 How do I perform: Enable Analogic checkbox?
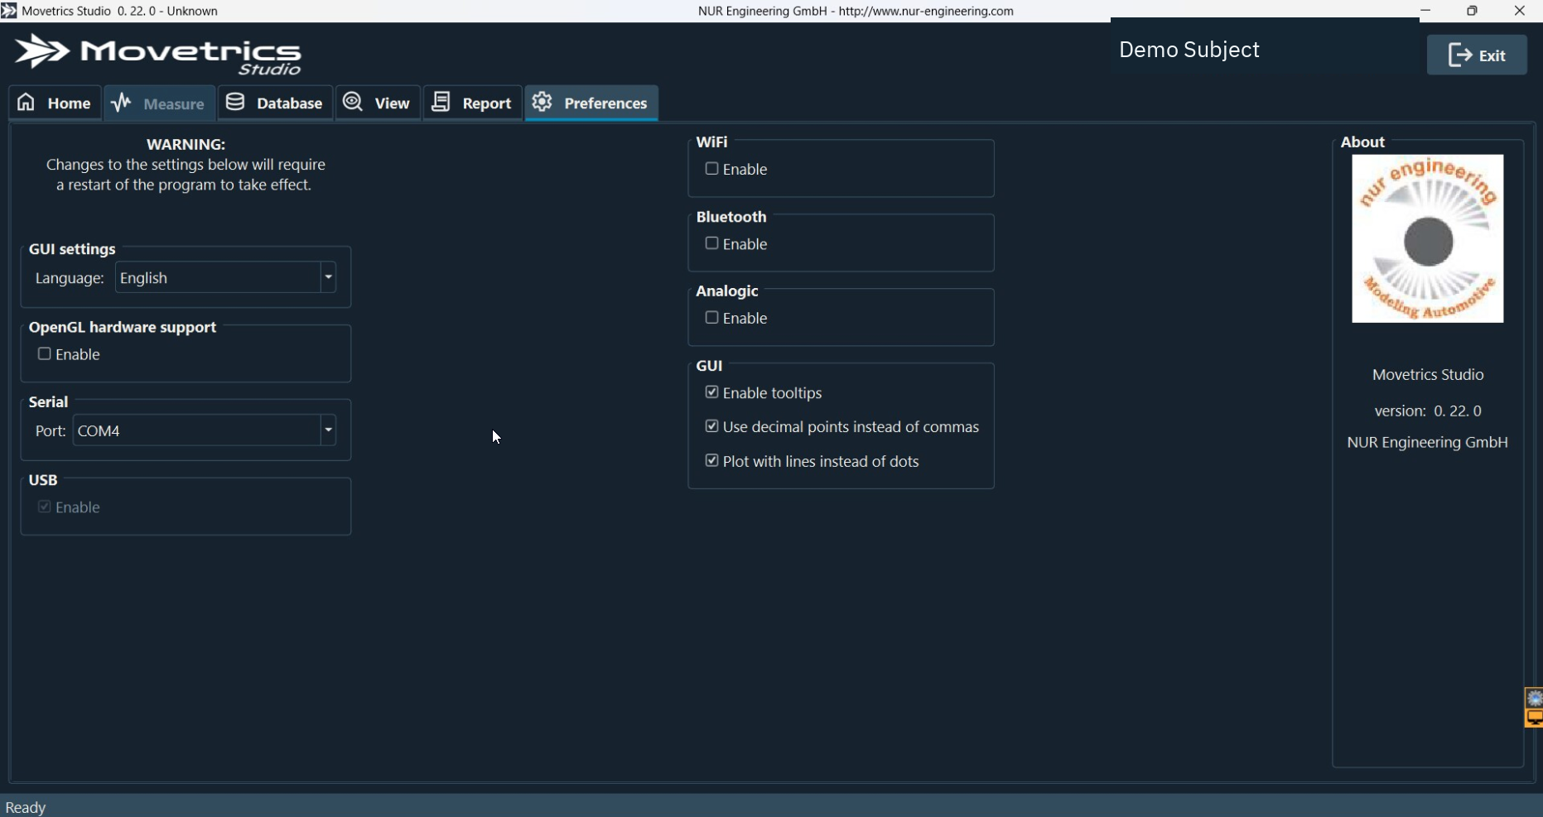(x=711, y=318)
